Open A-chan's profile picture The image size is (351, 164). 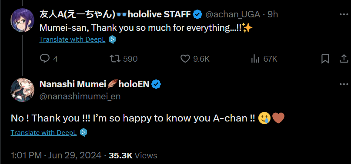[x=22, y=20]
